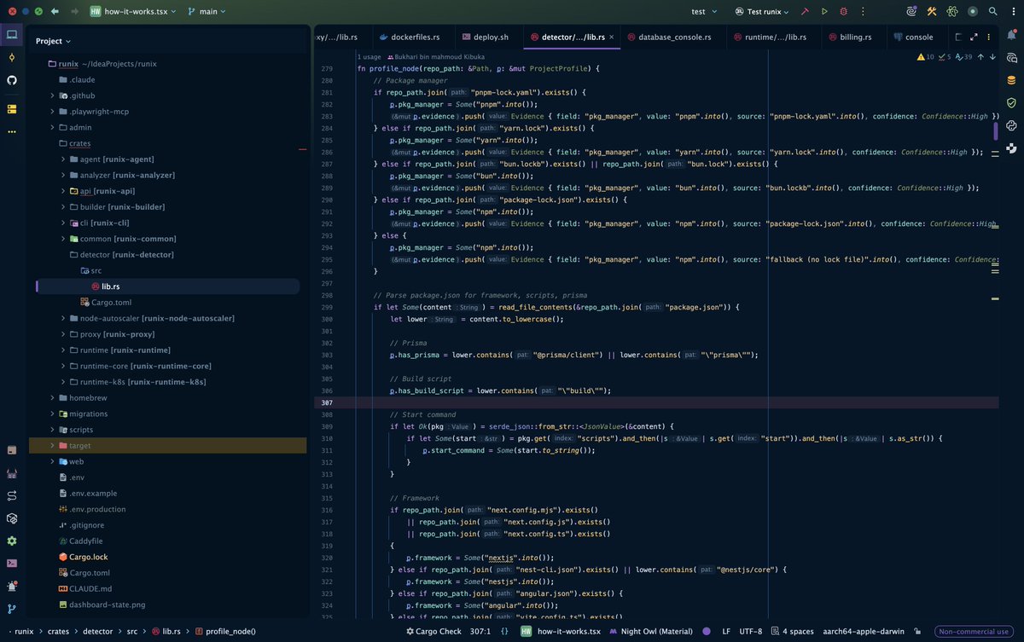Image resolution: width=1024 pixels, height=642 pixels.
Task: Open the Commit tool window
Action: (12, 57)
